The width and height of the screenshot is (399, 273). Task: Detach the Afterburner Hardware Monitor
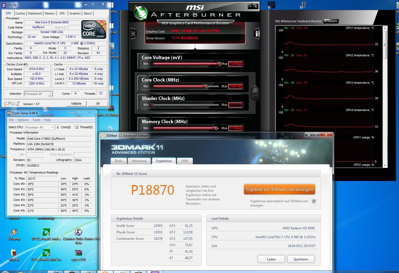coord(331,21)
